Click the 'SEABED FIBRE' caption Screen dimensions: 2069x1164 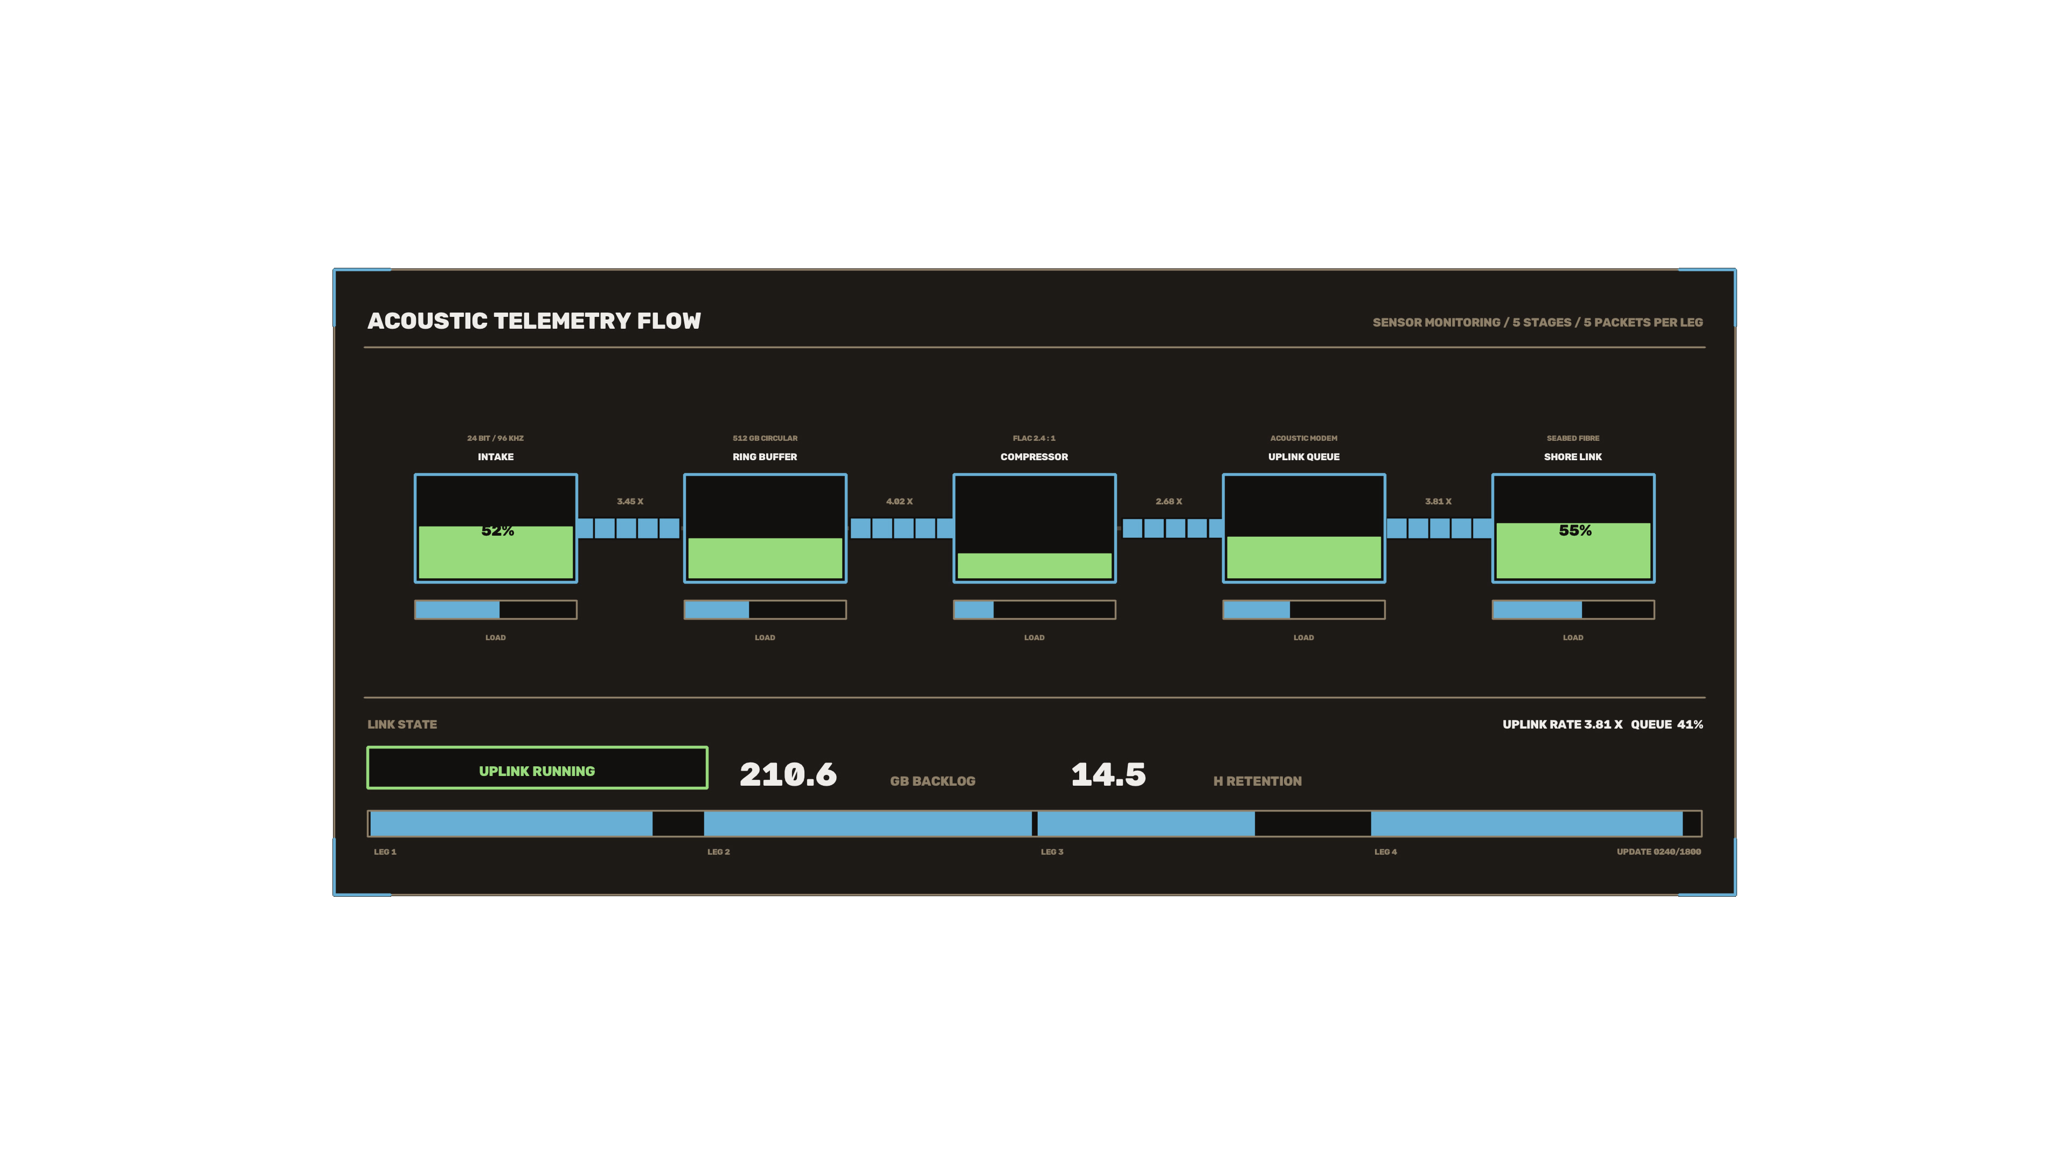click(1573, 438)
